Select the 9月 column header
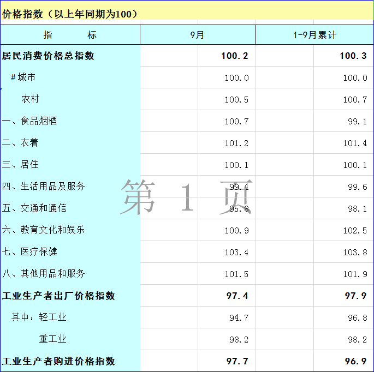 coord(198,35)
